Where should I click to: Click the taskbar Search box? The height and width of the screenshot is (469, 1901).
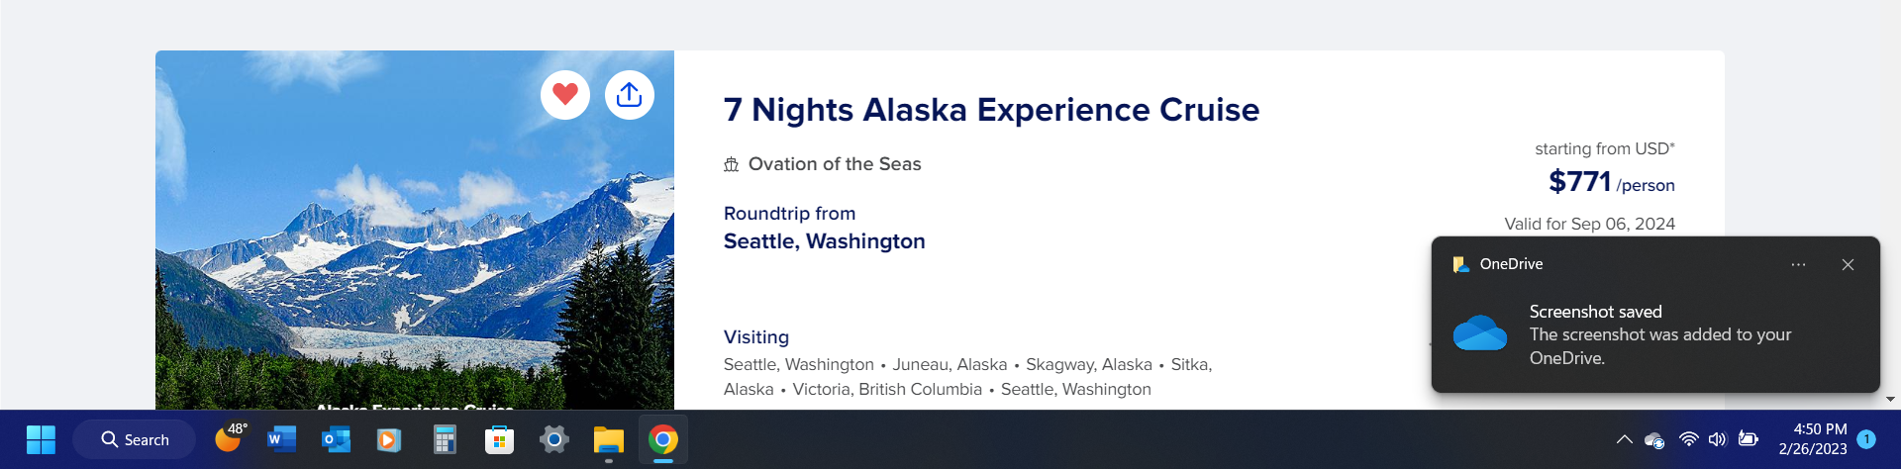tap(136, 439)
